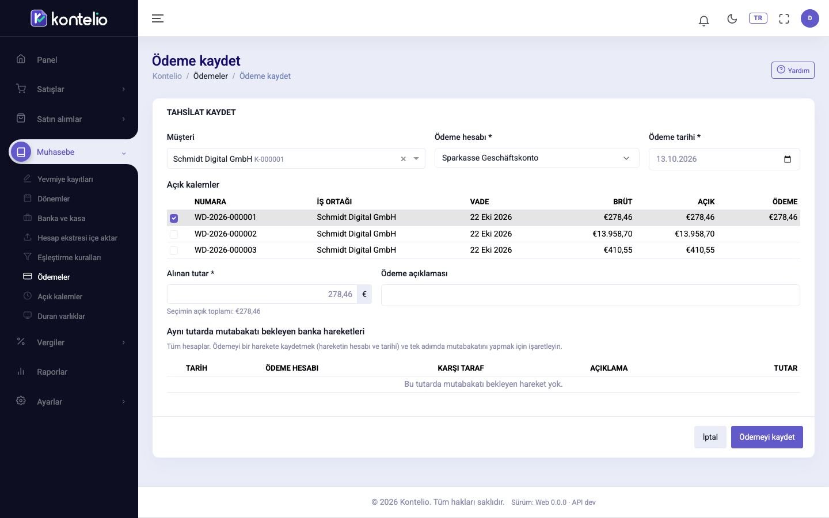Open Dönemler in the sidebar
This screenshot has width=829, height=518.
point(54,199)
